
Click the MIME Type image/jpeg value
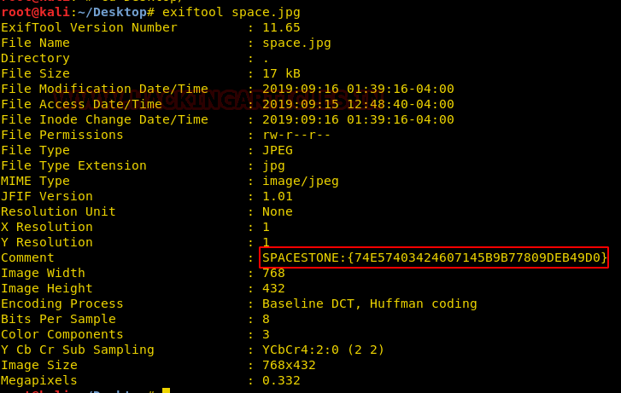tap(300, 181)
